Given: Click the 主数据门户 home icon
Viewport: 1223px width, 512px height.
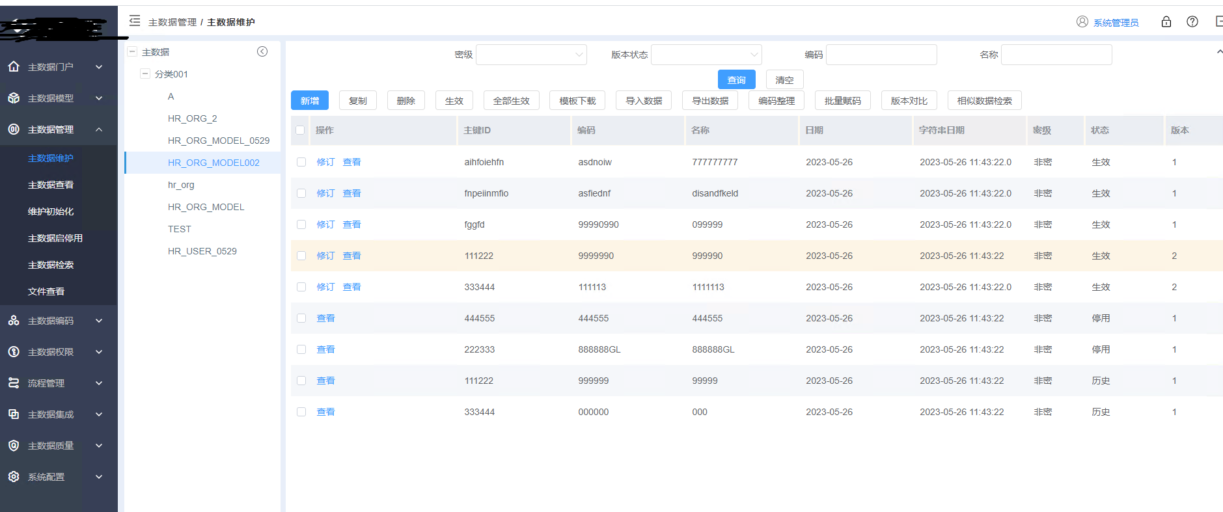Looking at the screenshot, I should 14,66.
